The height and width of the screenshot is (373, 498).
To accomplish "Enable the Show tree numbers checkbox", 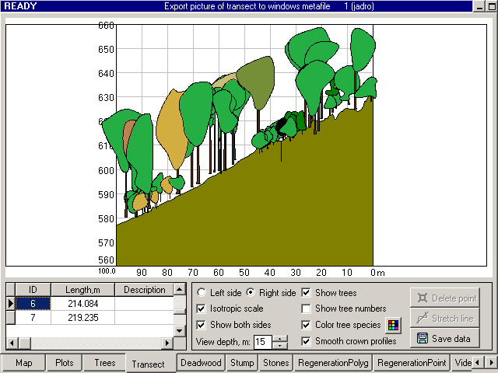I will pyautogui.click(x=307, y=309).
